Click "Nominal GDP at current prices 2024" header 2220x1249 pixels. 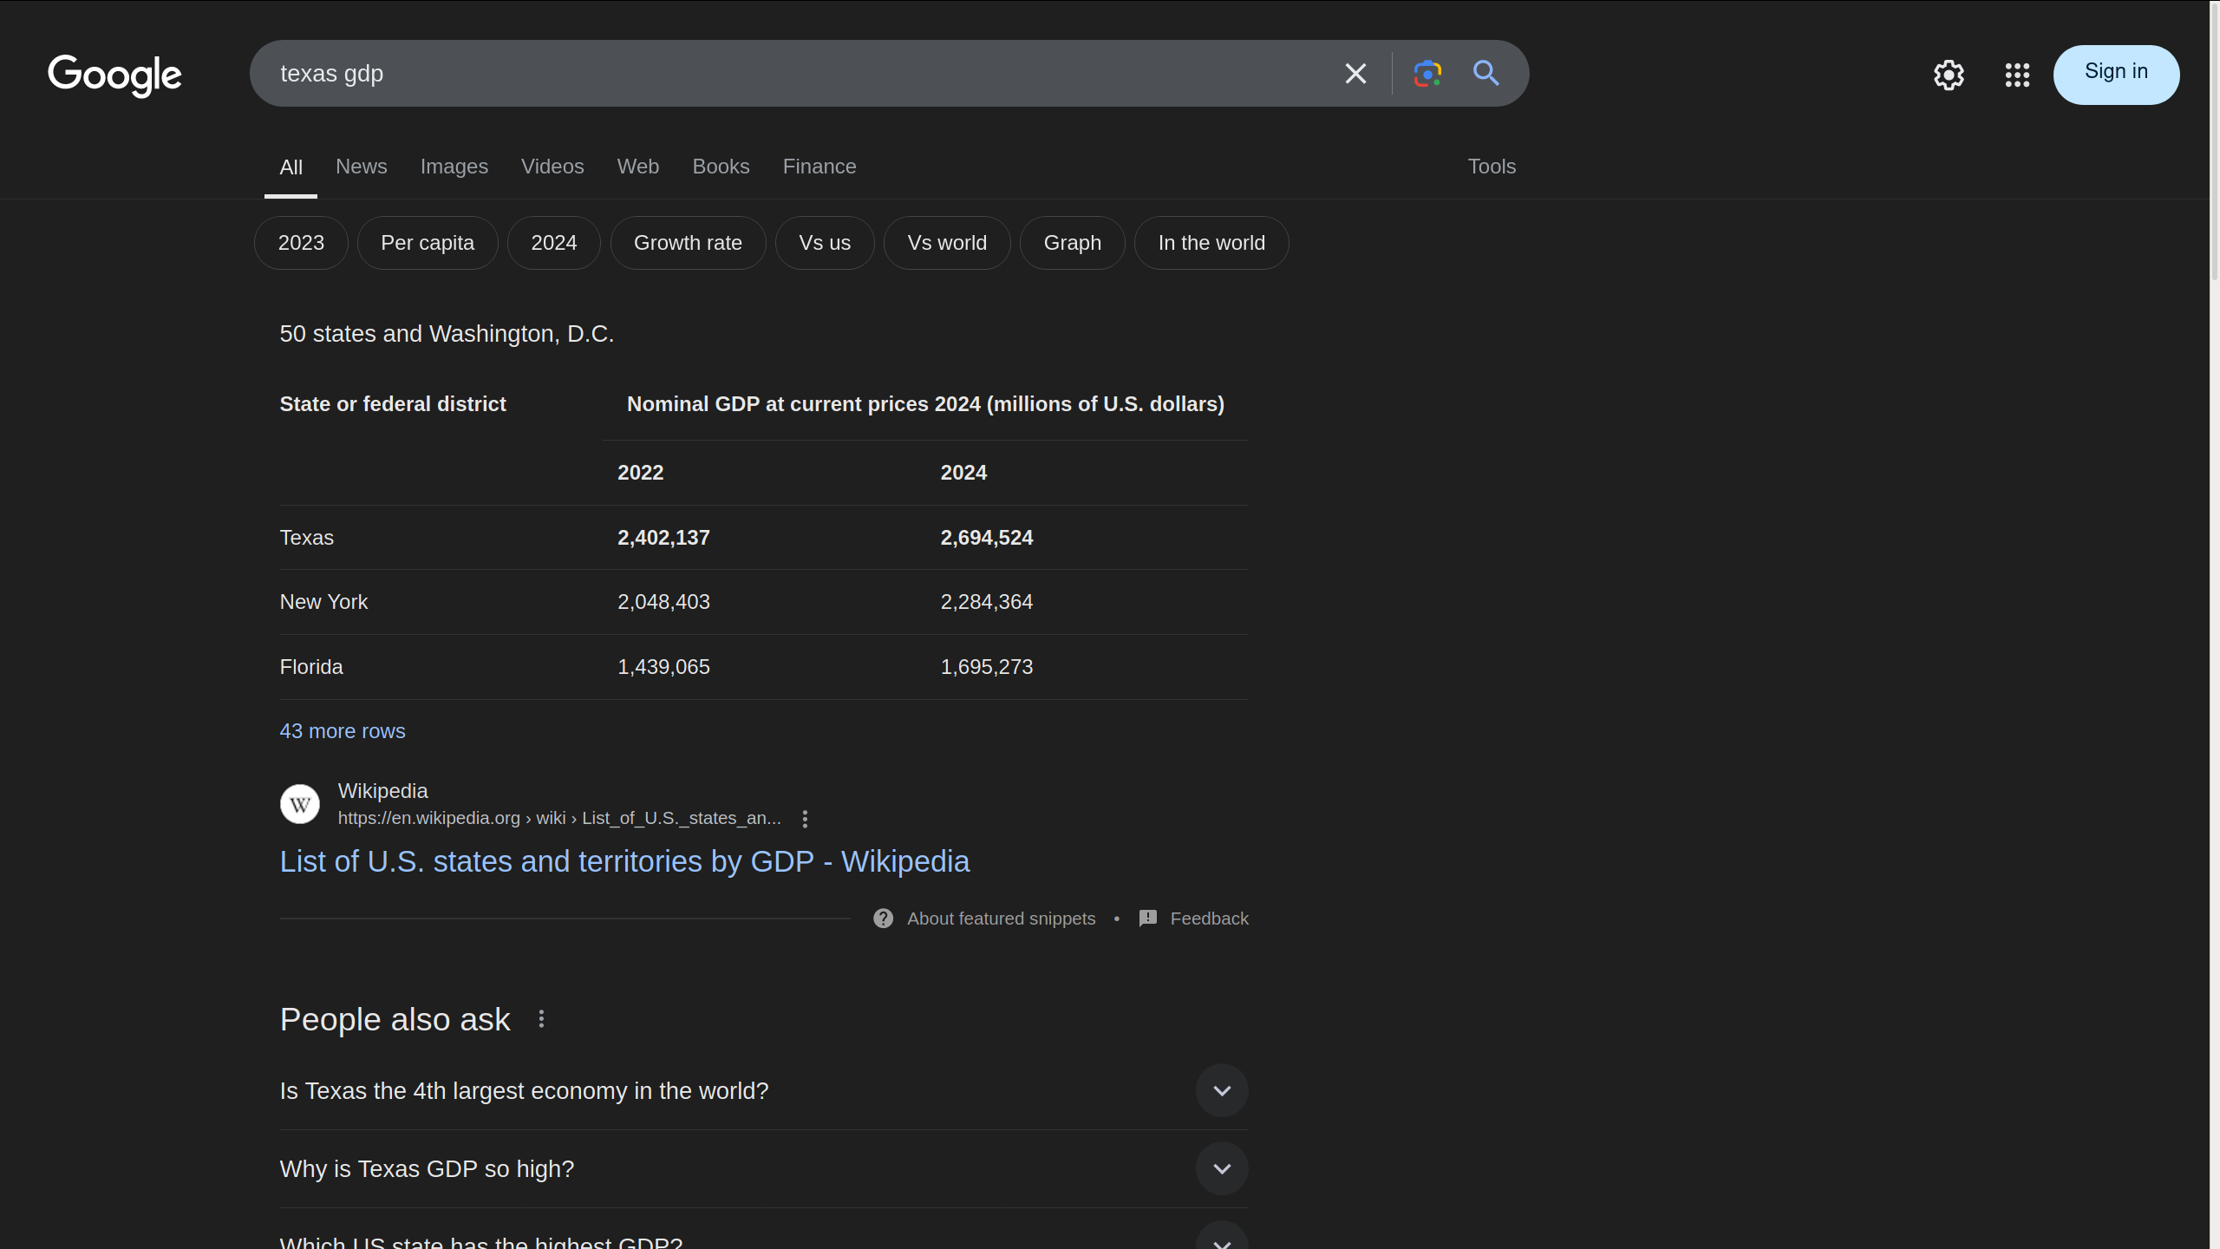click(x=925, y=404)
